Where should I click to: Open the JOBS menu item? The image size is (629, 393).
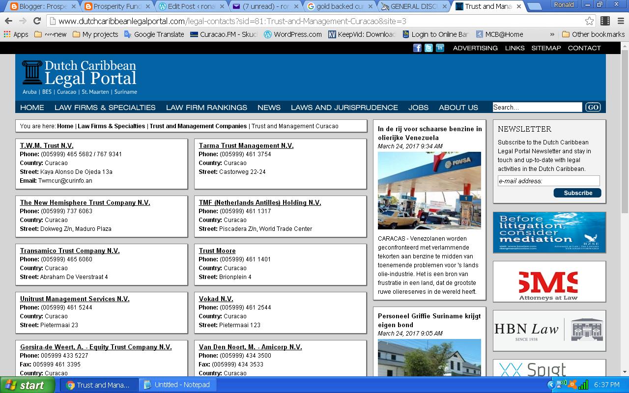click(418, 107)
